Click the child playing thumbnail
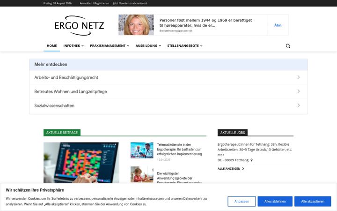 [142, 174]
